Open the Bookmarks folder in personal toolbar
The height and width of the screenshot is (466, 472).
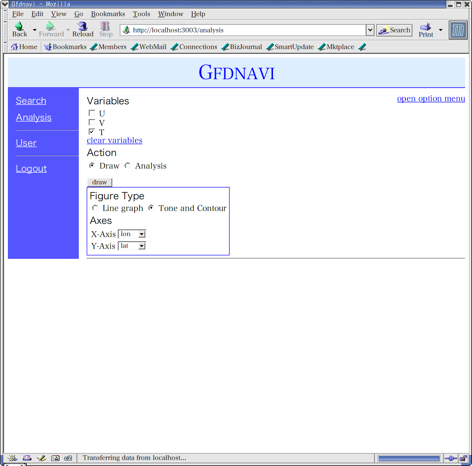[65, 47]
